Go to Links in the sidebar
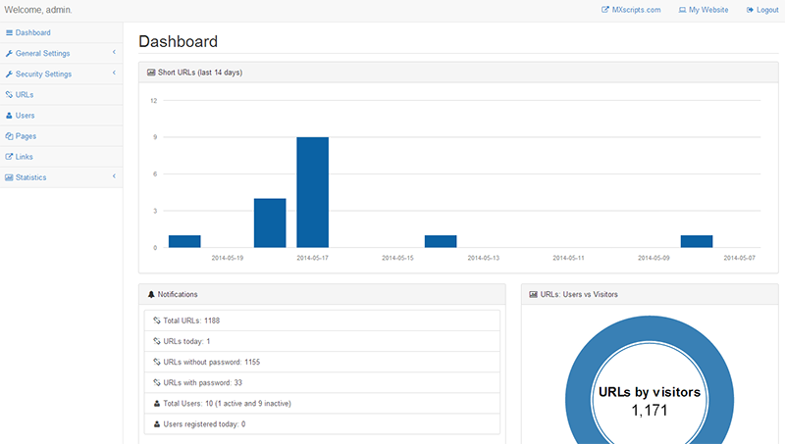The width and height of the screenshot is (785, 444). pos(61,157)
